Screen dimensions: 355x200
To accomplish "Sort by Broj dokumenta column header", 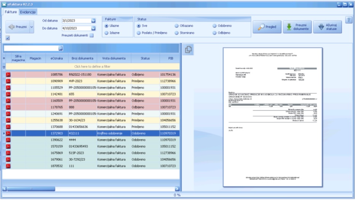I will [x=82, y=58].
